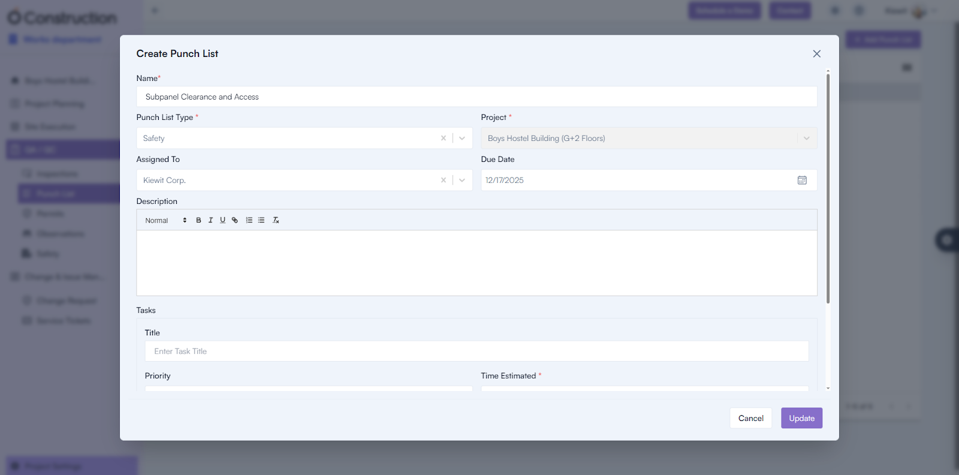
Task: Focus the Enter Task Title field
Action: tap(477, 351)
